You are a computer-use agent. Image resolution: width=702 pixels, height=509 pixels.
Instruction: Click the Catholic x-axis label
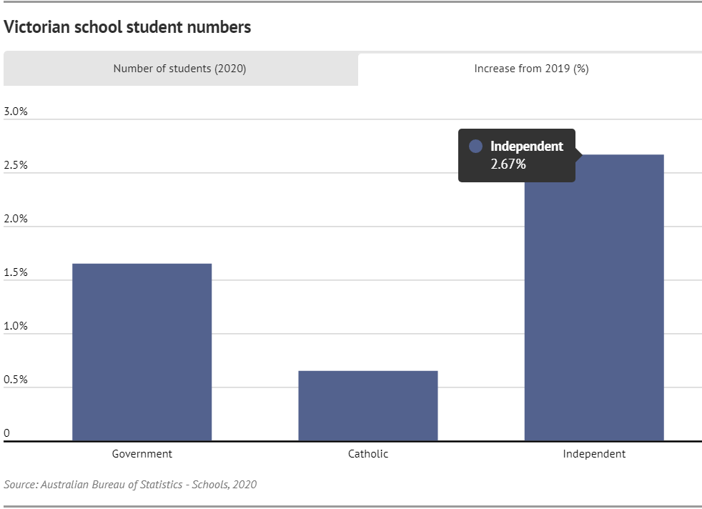pyautogui.click(x=368, y=454)
